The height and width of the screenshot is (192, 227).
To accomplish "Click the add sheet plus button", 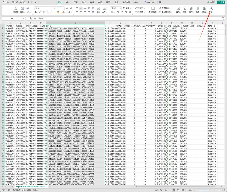I will tap(50, 187).
